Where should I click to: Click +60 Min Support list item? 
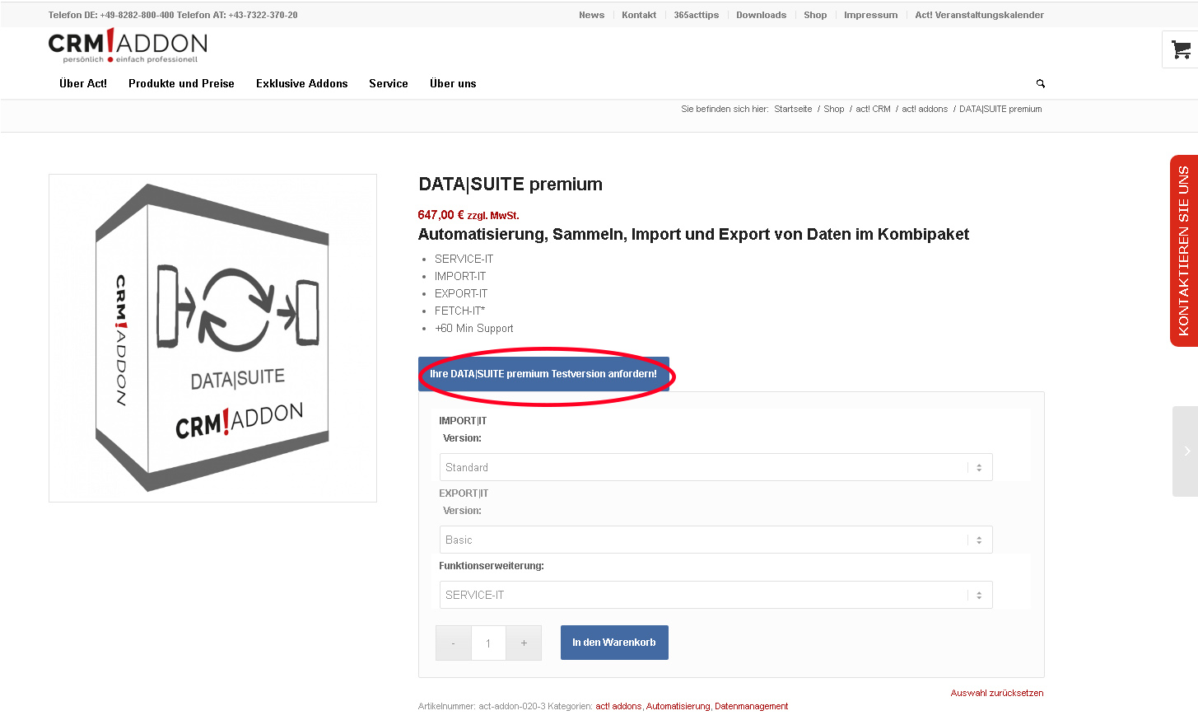pos(473,328)
